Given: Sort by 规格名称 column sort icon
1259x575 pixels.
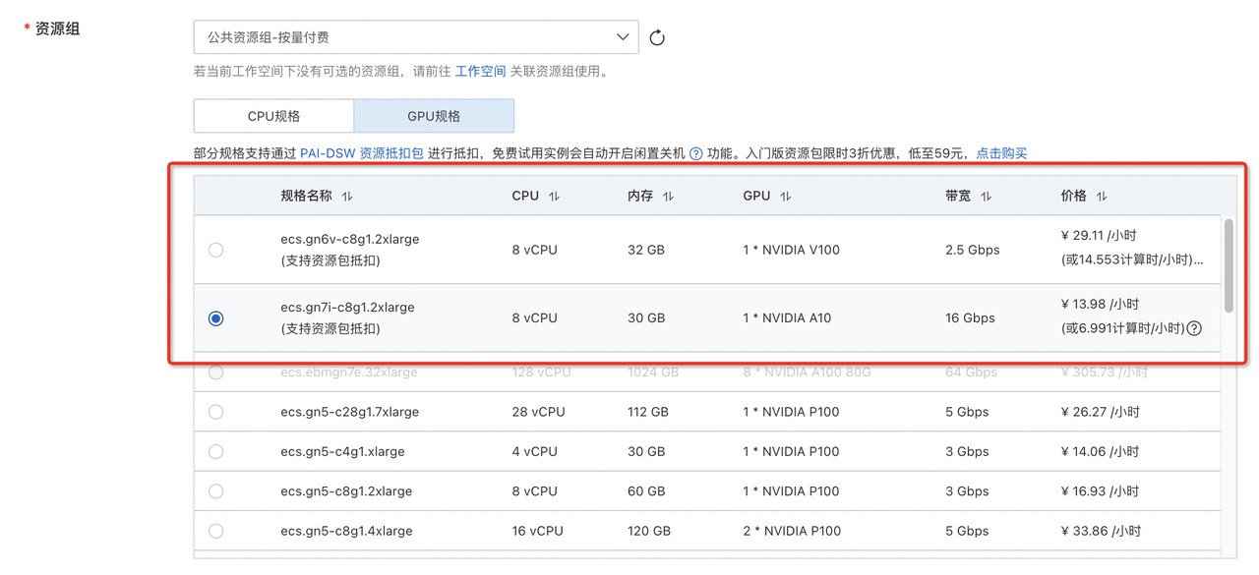Looking at the screenshot, I should 347,197.
